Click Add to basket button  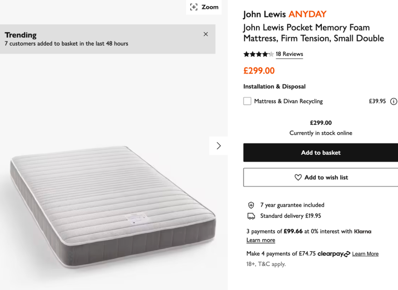pos(321,153)
